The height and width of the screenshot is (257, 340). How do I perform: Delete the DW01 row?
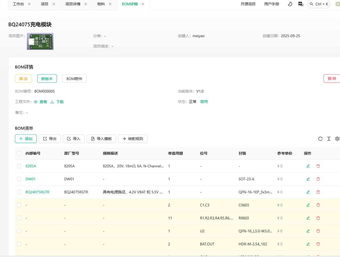pos(318,179)
